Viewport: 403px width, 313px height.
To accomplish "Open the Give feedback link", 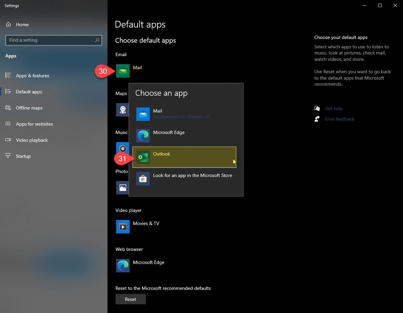I will tap(340, 119).
